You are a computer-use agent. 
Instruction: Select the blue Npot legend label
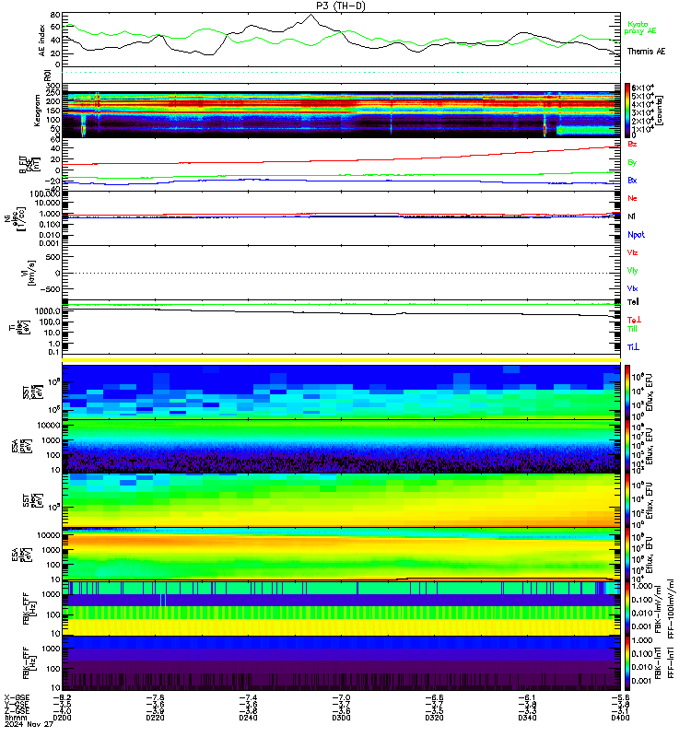point(636,235)
